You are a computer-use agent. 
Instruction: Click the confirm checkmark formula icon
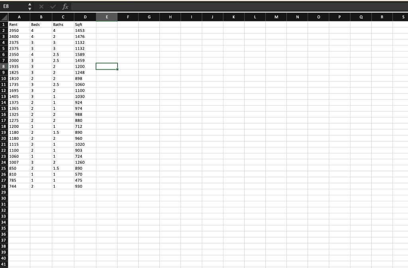pyautogui.click(x=53, y=7)
